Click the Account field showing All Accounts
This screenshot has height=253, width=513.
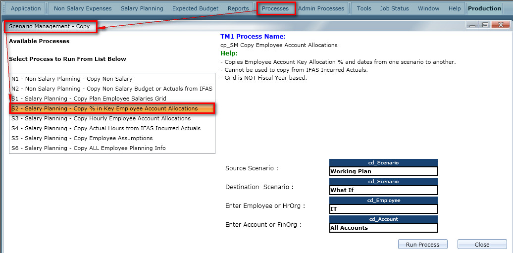pos(383,228)
